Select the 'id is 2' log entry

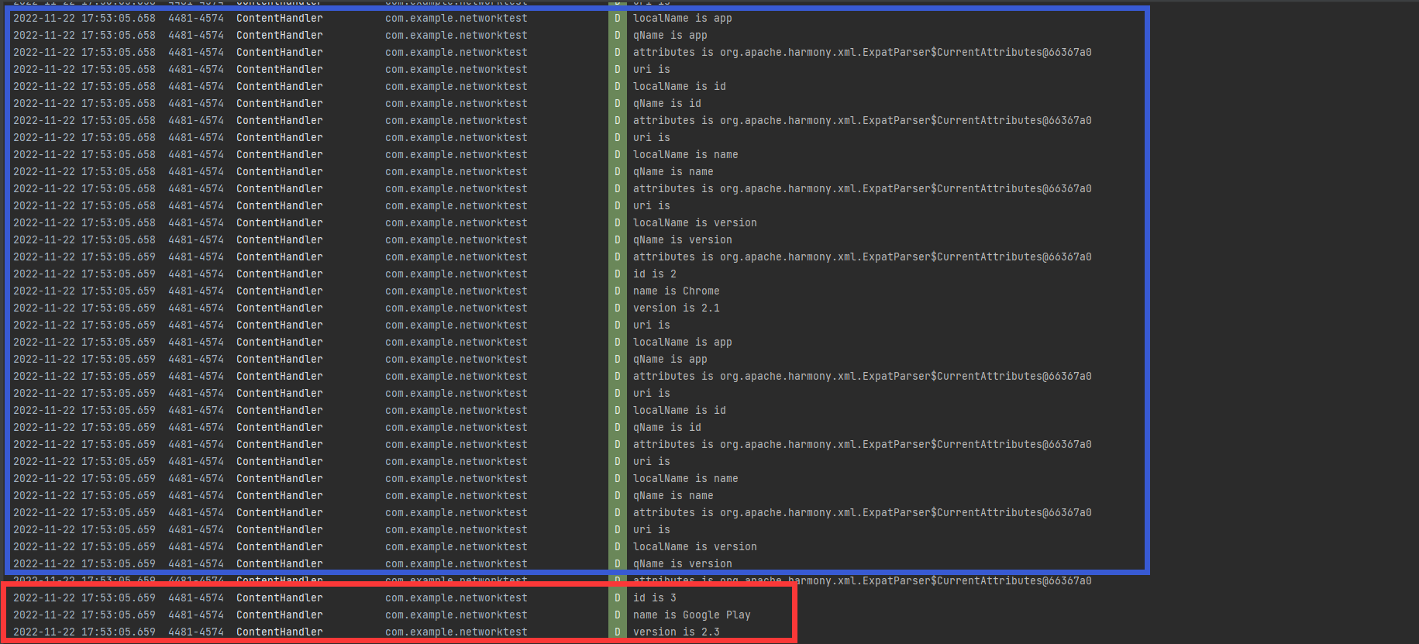[x=654, y=274]
